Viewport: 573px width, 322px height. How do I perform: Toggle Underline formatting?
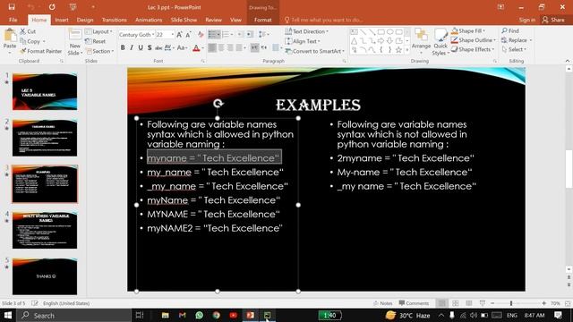tap(141, 47)
